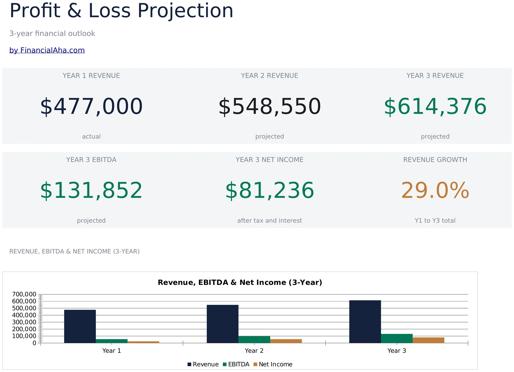Select the $131,852 value
514x372 pixels.
(91, 190)
